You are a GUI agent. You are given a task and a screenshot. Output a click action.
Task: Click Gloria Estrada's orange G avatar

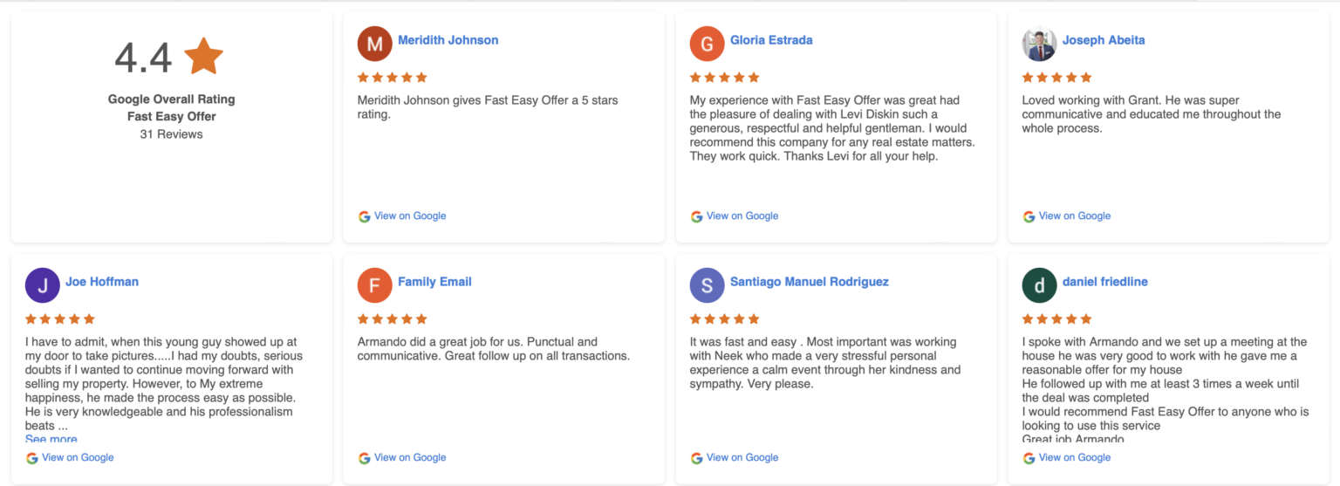click(x=707, y=44)
